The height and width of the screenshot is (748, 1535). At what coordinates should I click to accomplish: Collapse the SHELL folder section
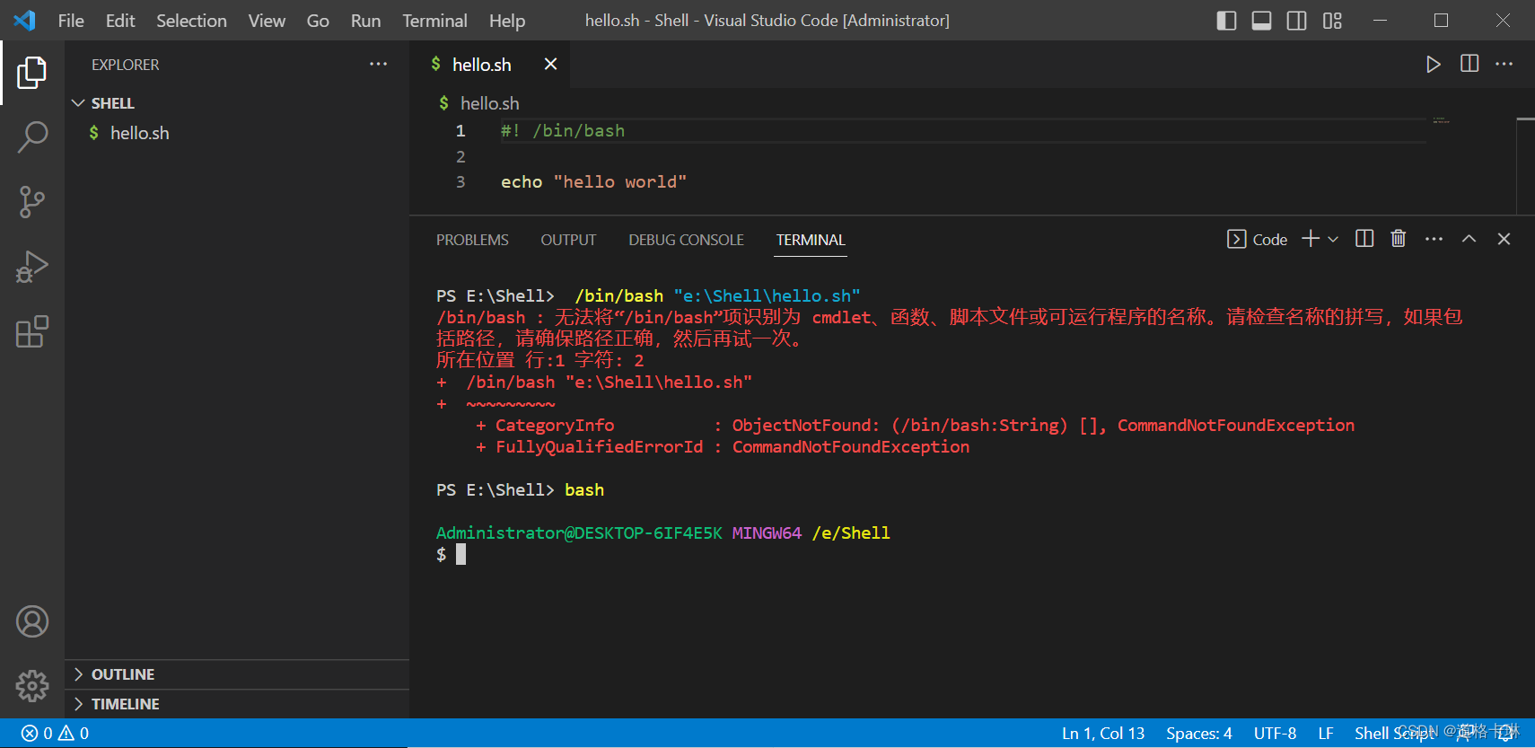(237, 103)
